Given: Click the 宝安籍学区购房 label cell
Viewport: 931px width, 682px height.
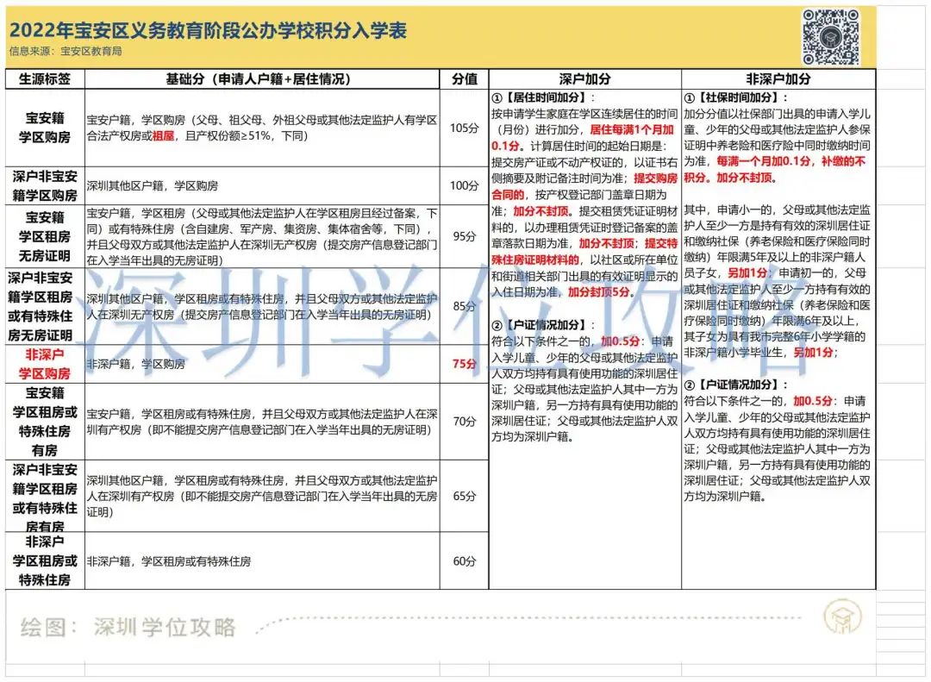Looking at the screenshot, I should click(45, 128).
